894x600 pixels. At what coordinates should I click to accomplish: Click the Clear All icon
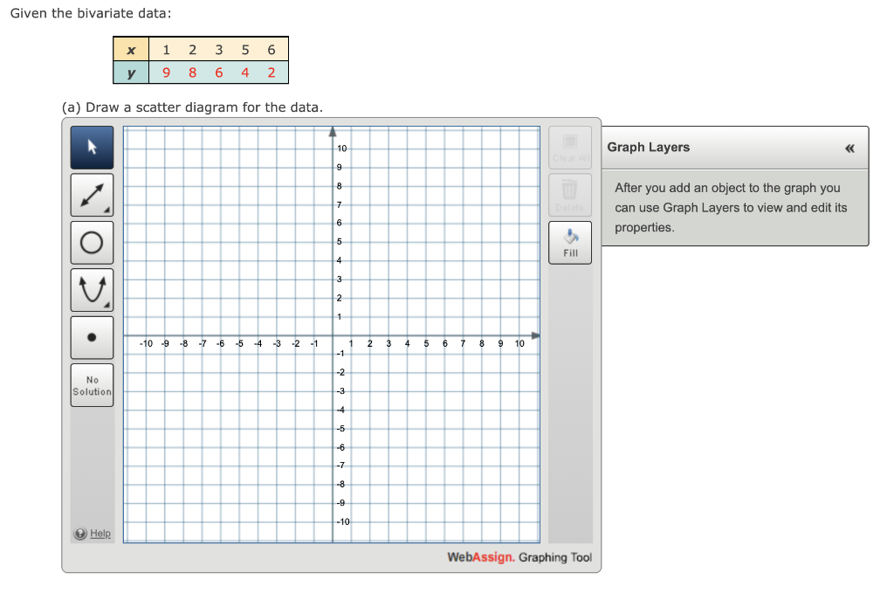[x=569, y=147]
